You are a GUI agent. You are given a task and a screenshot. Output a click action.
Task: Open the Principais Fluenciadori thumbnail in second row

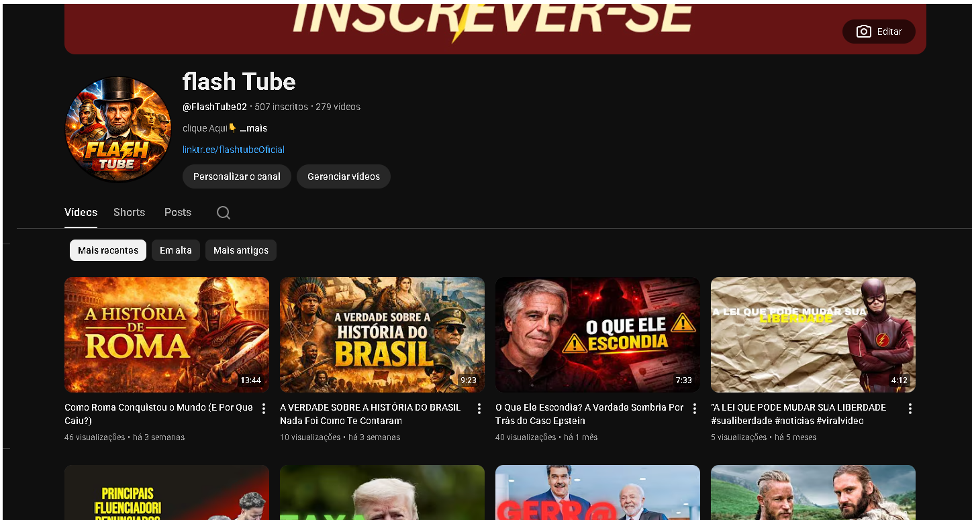coord(166,492)
